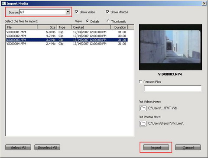Viewport: 208px width, 158px height.
Task: Close the Import Media dialog
Action: [x=204, y=3]
